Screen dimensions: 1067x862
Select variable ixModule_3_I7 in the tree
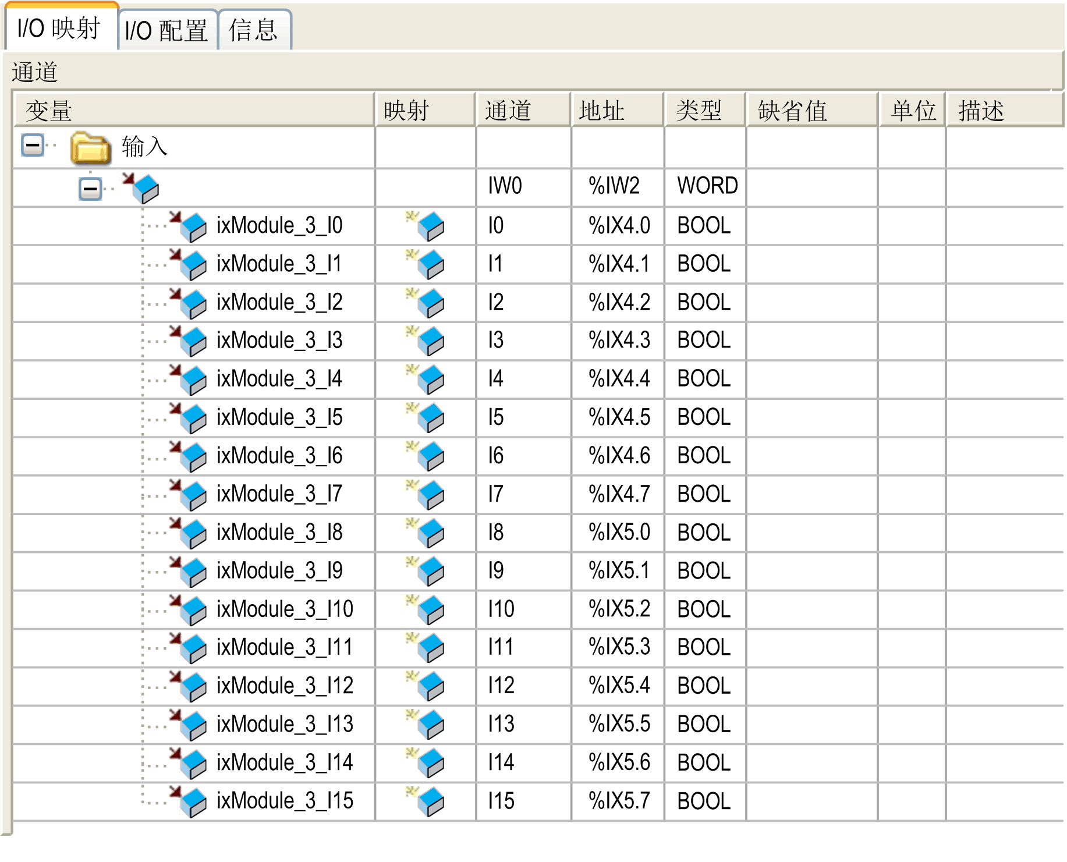[x=279, y=494]
